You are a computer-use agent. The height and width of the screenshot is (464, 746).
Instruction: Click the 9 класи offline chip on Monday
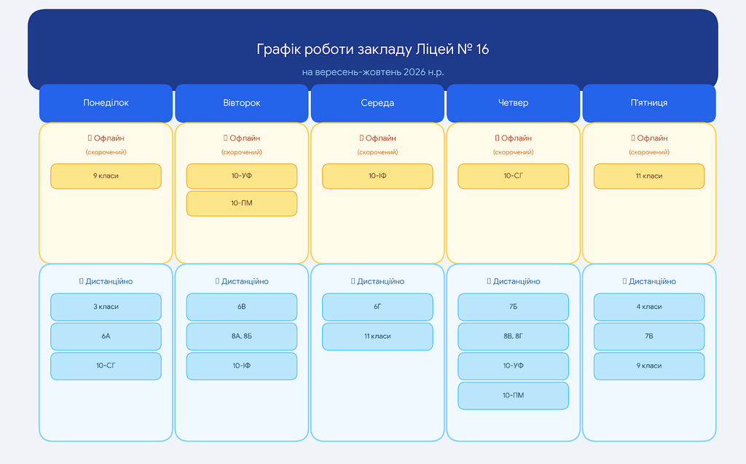click(x=106, y=176)
